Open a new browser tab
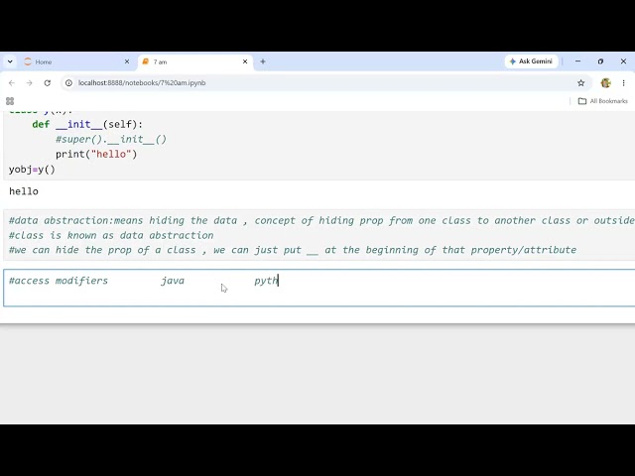The image size is (635, 476). tap(263, 61)
